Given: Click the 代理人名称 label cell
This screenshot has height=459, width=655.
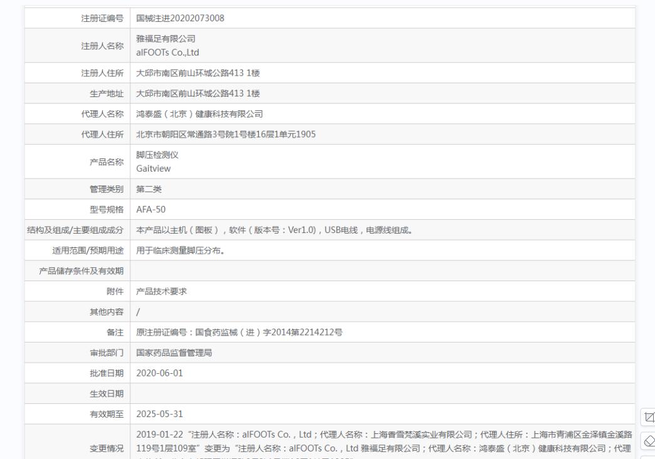Looking at the screenshot, I should pos(77,114).
